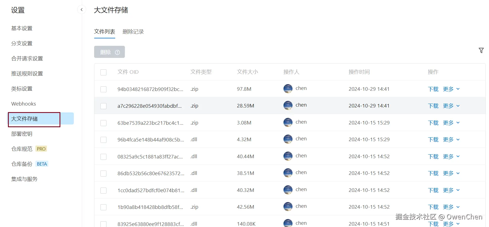This screenshot has height=227, width=489.
Task: Click the 操作人 column header
Action: [x=291, y=72]
